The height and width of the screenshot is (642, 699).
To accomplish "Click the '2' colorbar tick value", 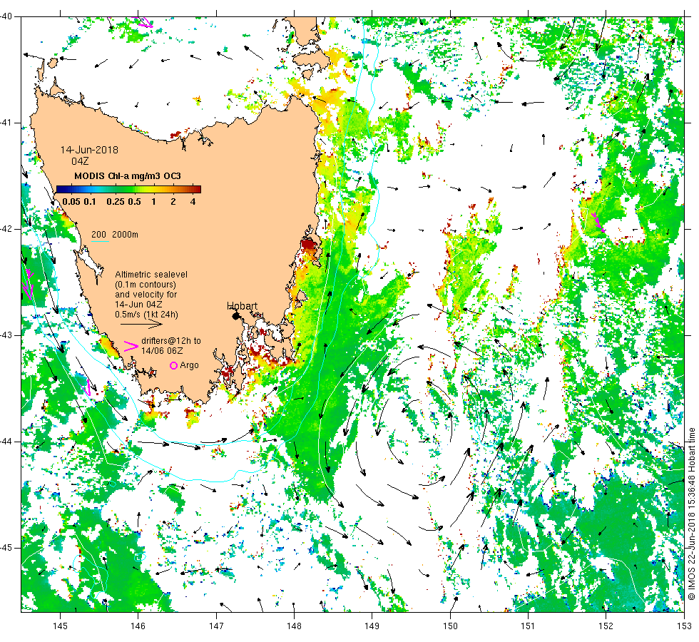I will 173,201.
